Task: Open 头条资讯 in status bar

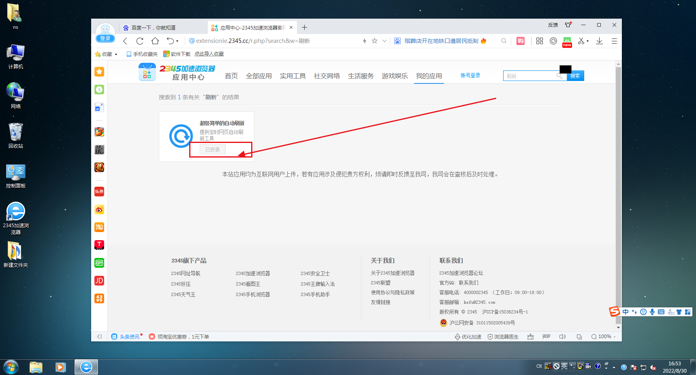Action: 126,337
